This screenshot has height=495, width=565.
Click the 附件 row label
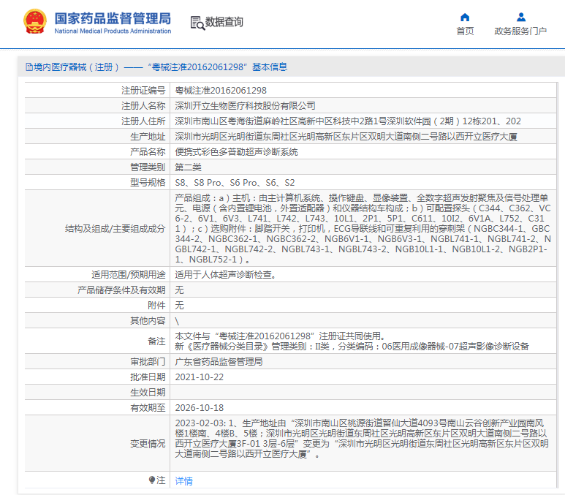[x=156, y=306]
